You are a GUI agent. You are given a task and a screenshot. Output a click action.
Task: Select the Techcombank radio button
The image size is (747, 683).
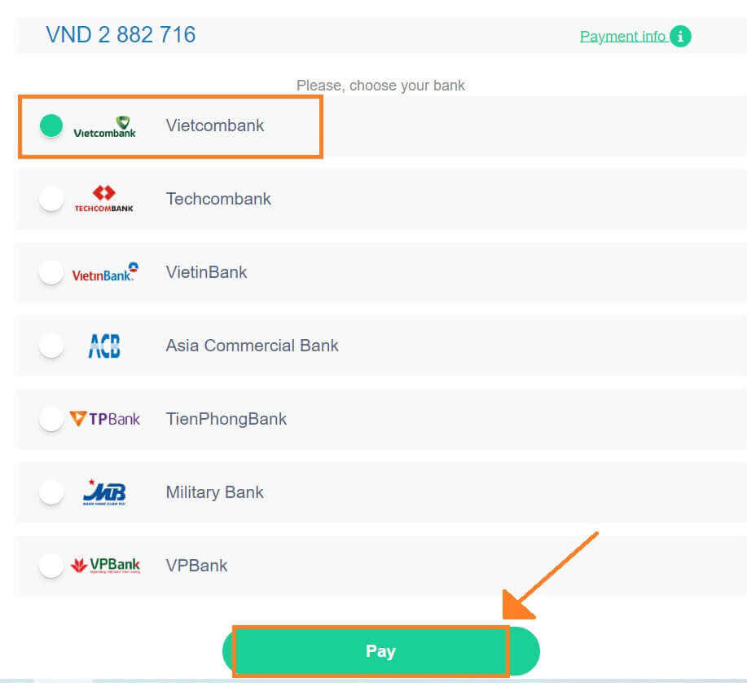pyautogui.click(x=51, y=199)
